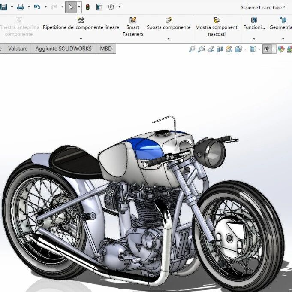Open the Print options dropdown arrow
Image resolution: width=292 pixels, height=292 pixels.
(29, 7)
